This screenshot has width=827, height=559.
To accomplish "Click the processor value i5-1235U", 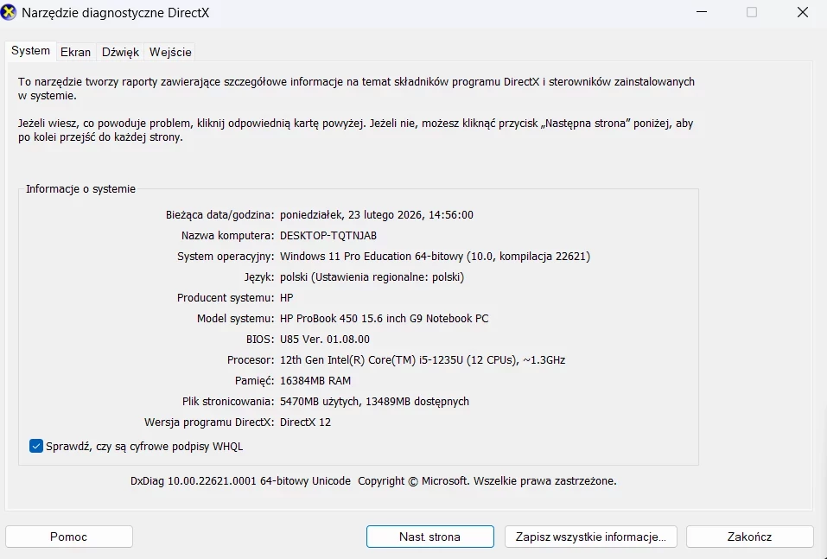I will tap(422, 360).
